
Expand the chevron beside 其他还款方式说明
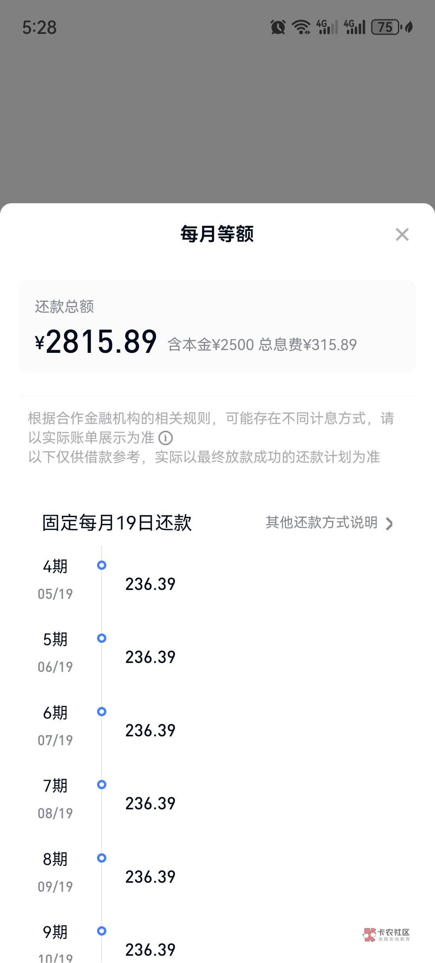click(x=389, y=523)
